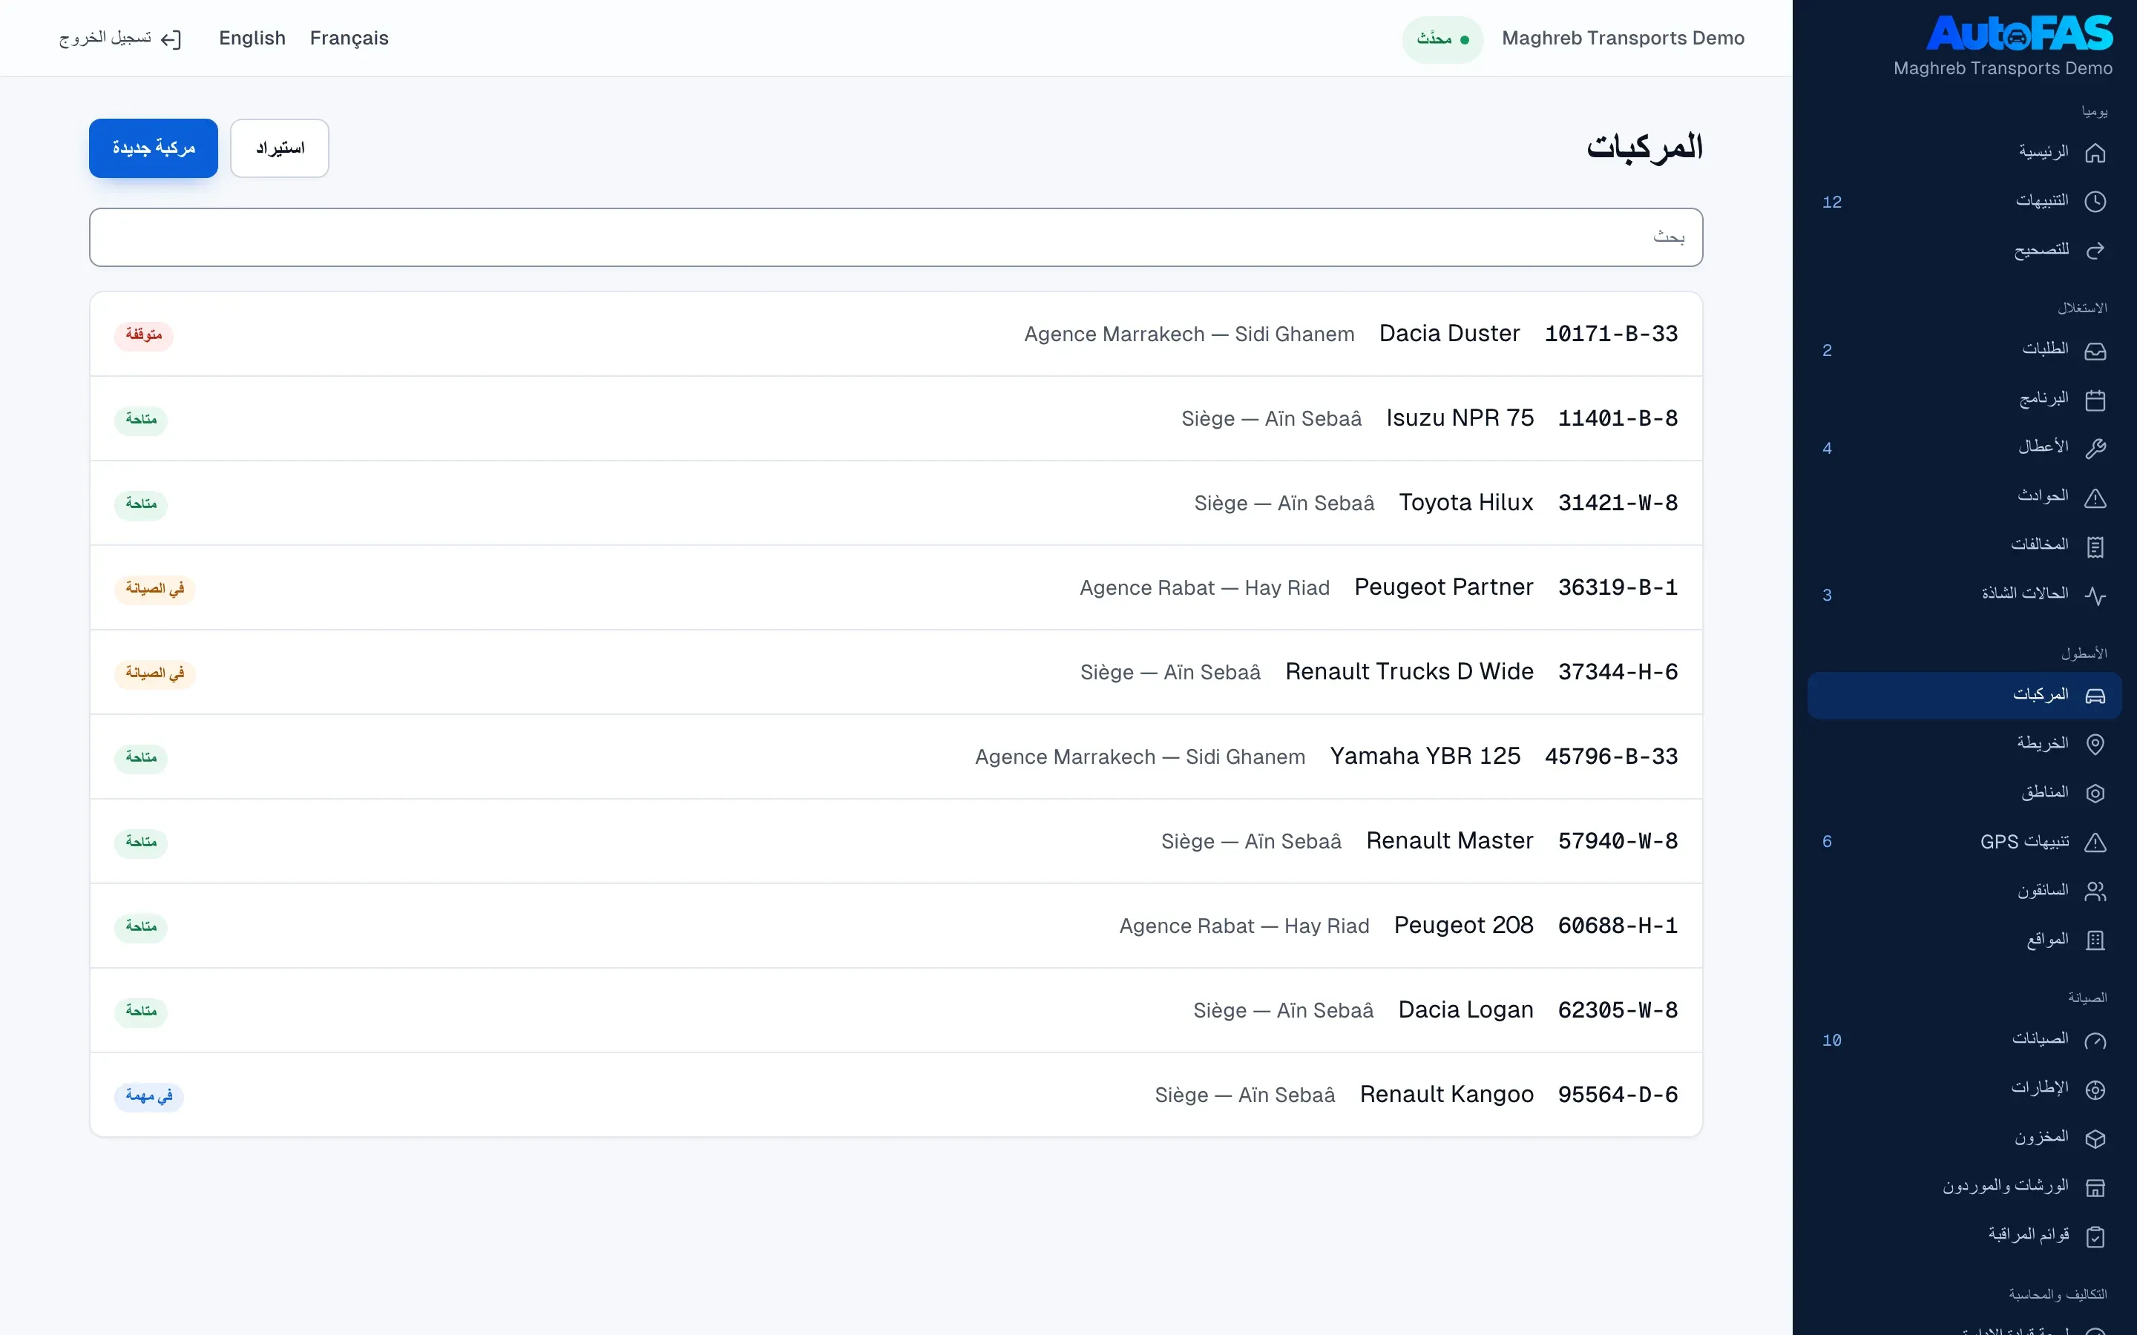Open the Renault Master vehicle

(896, 842)
